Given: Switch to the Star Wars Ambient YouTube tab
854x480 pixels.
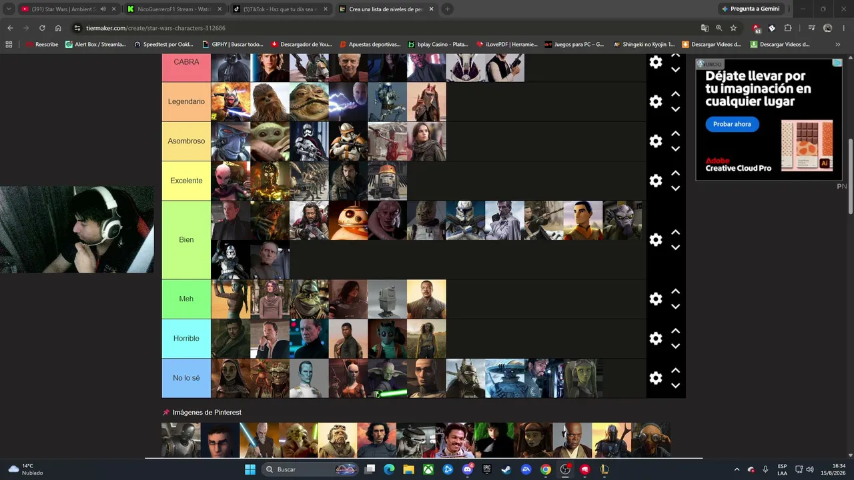Looking at the screenshot, I should pyautogui.click(x=68, y=9).
